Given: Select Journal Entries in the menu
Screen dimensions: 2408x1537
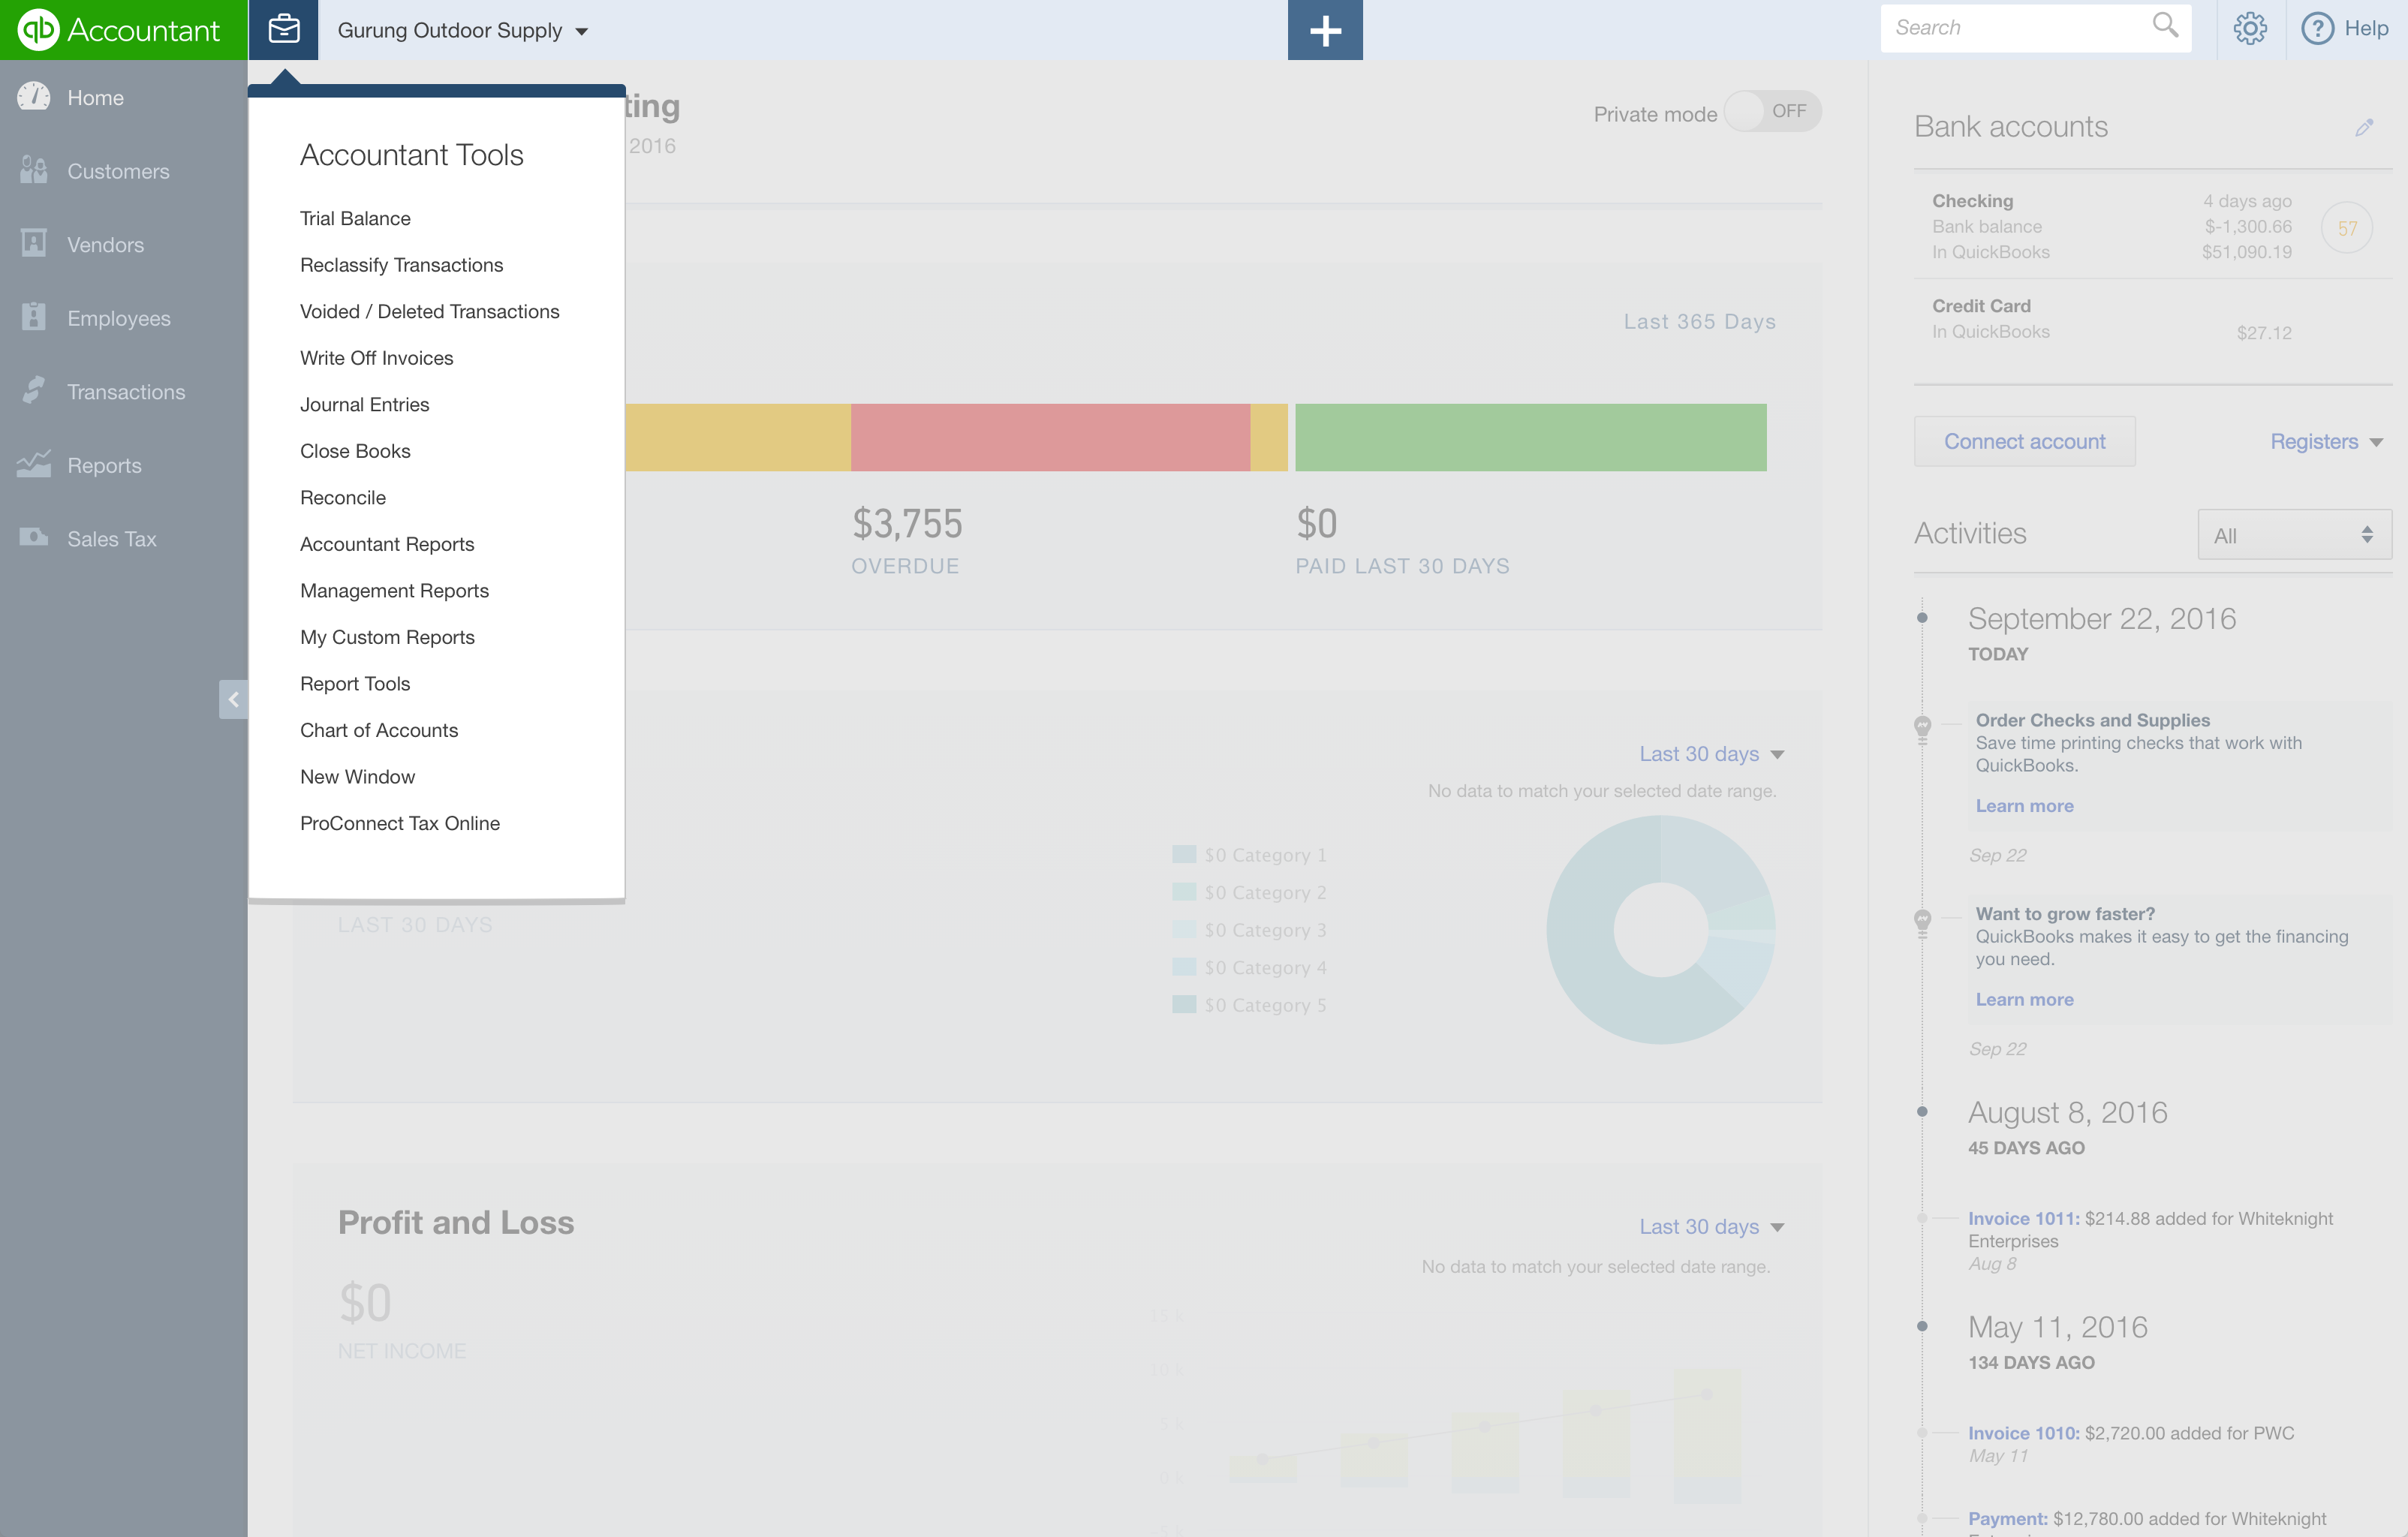Looking at the screenshot, I should [364, 404].
